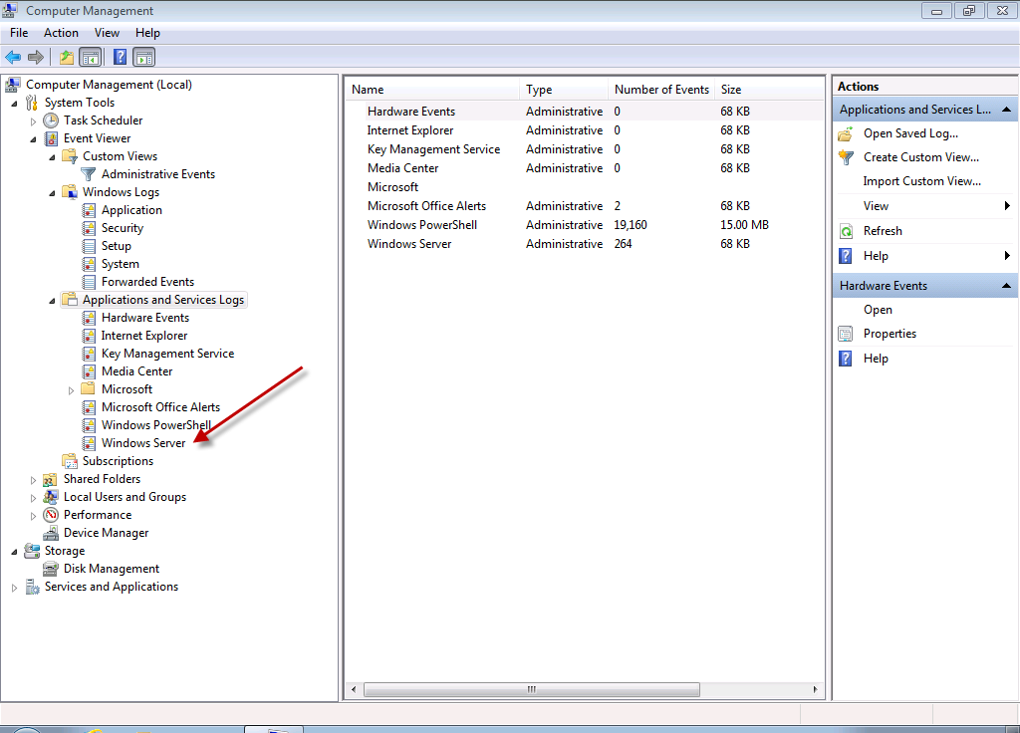The height and width of the screenshot is (733, 1020).
Task: Click the blue Help toolbar icon
Action: pos(120,58)
